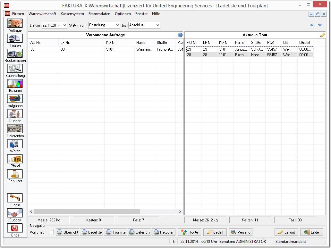Click the Versand button
The height and width of the screenshot is (248, 331).
tap(241, 232)
